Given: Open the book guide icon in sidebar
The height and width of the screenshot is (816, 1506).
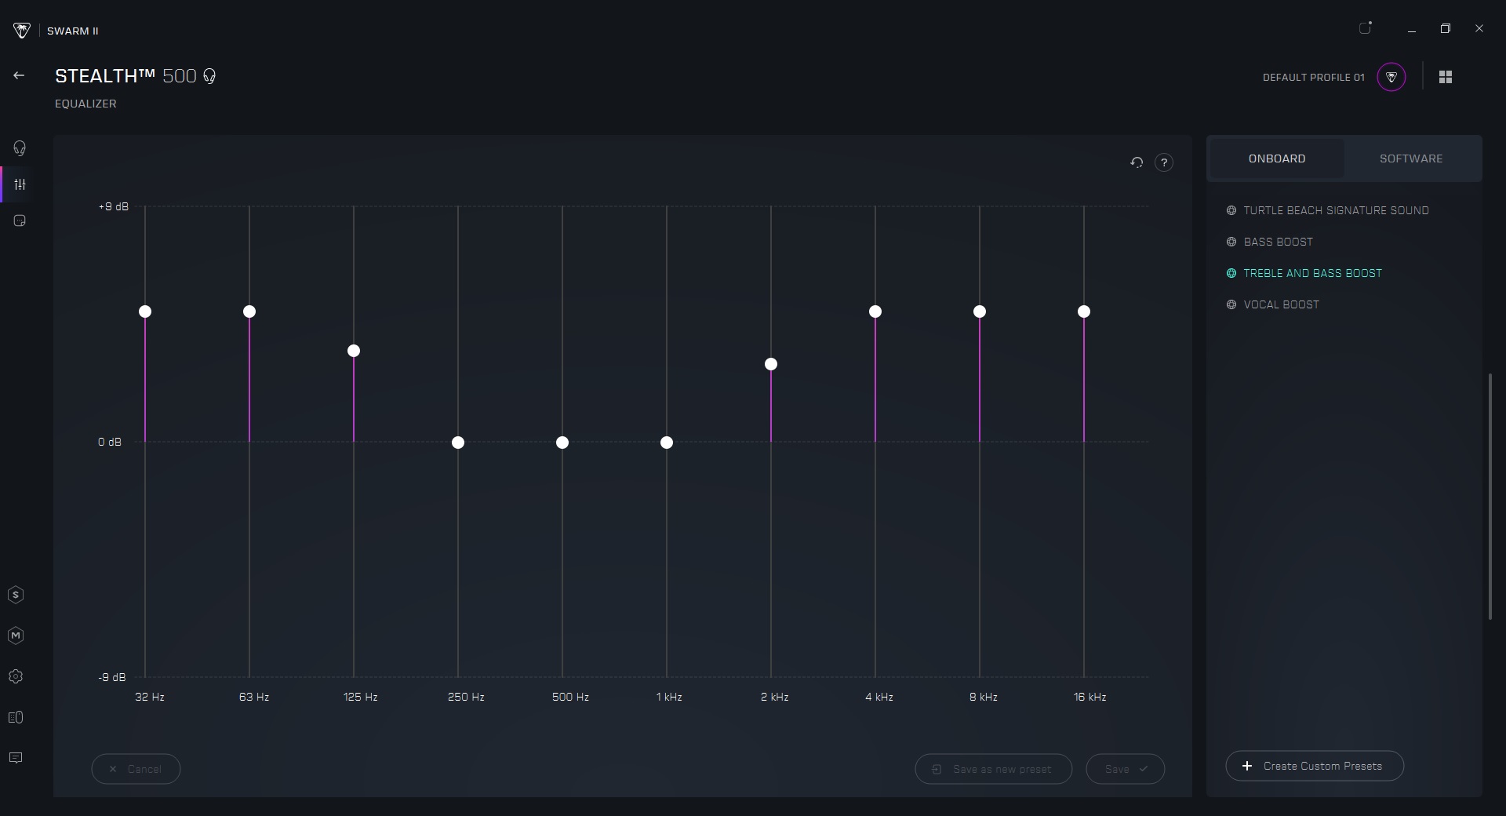Looking at the screenshot, I should point(16,717).
